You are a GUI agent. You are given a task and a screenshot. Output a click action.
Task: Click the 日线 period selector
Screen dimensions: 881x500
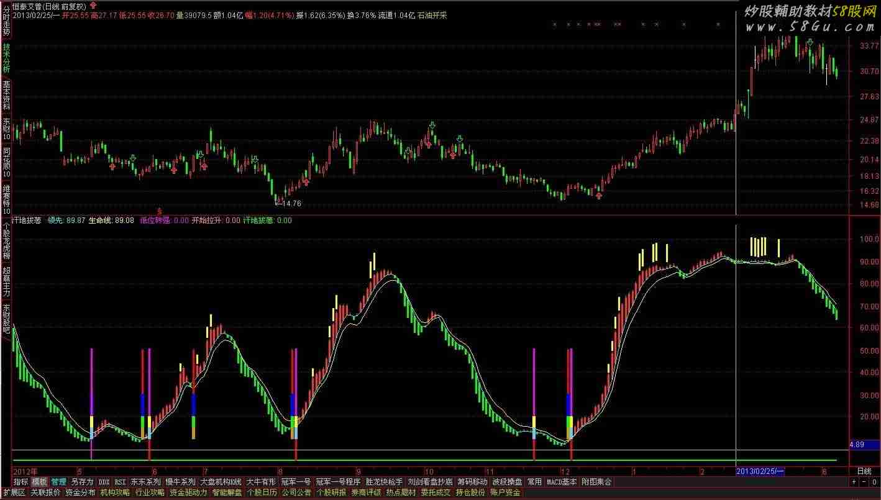[864, 471]
